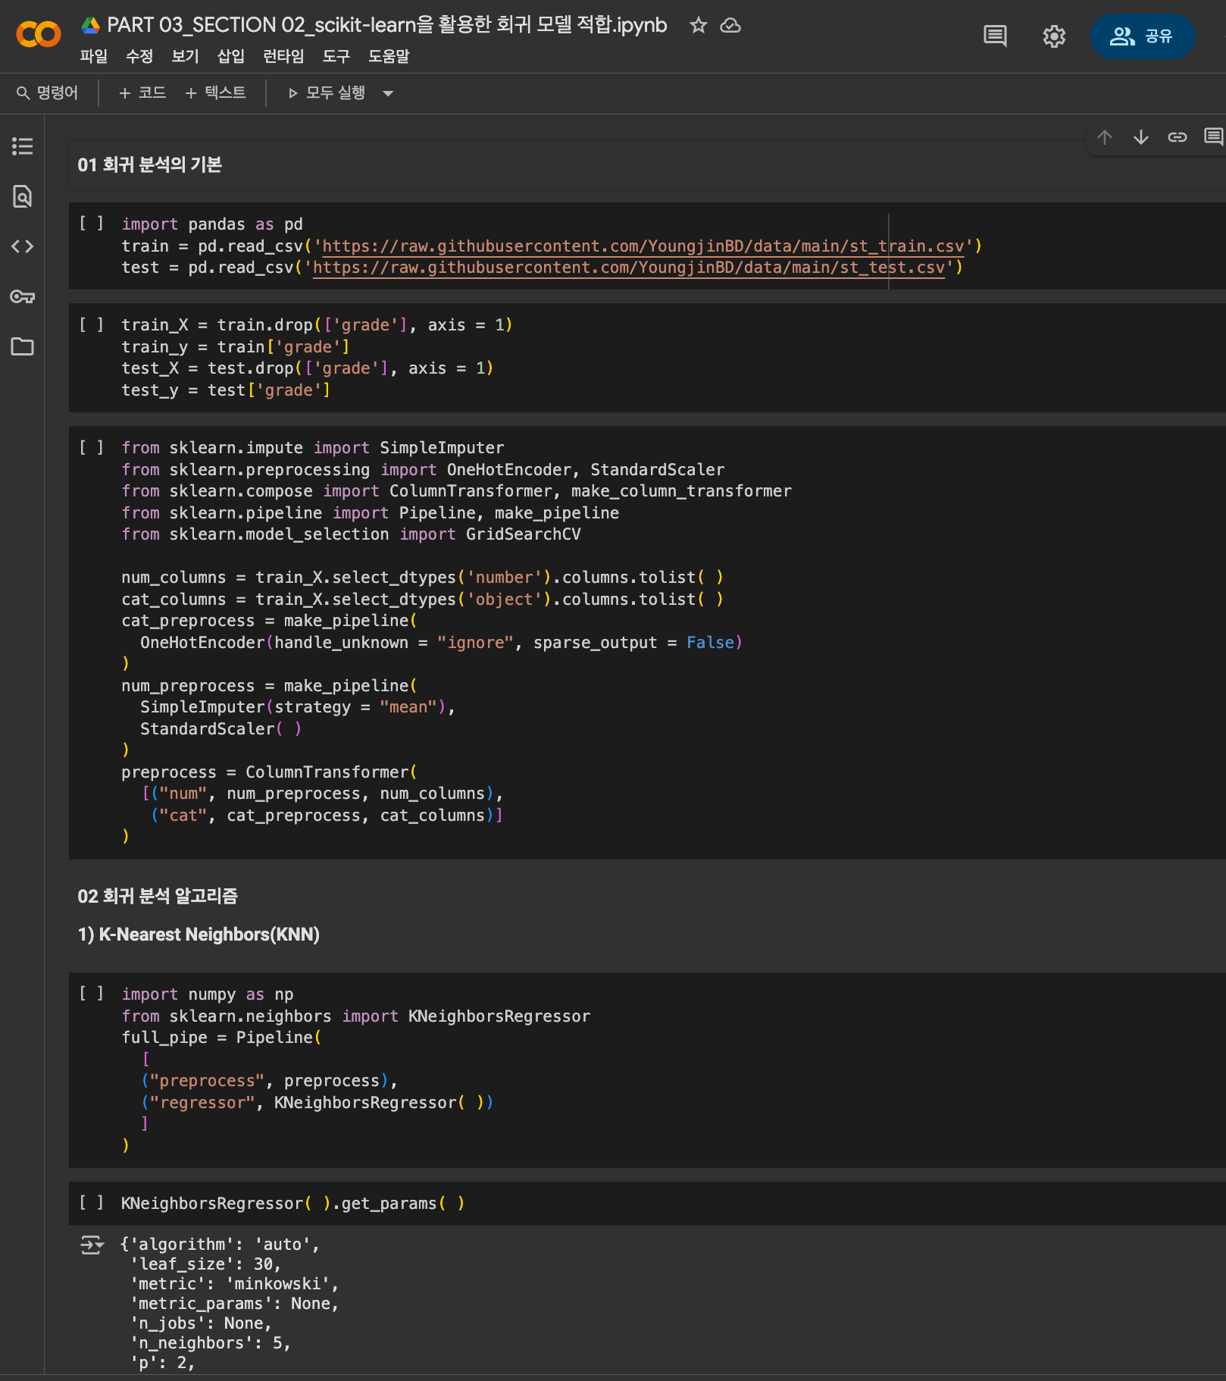Open the 수정 menu

pos(139,56)
